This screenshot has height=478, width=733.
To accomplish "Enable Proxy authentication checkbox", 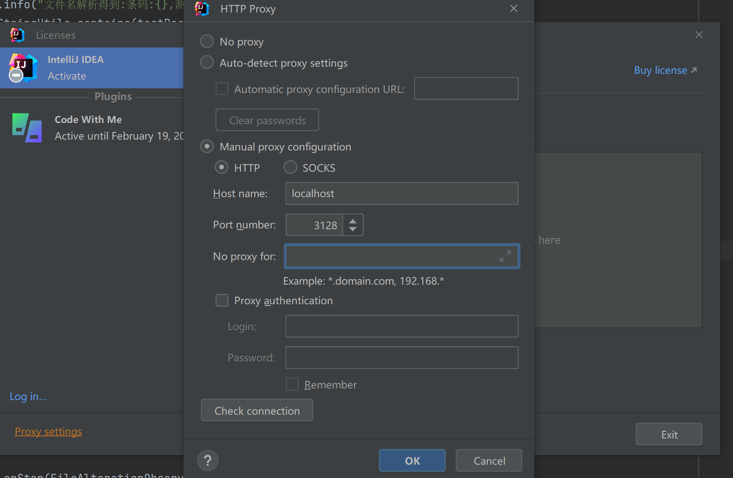I will pyautogui.click(x=222, y=300).
